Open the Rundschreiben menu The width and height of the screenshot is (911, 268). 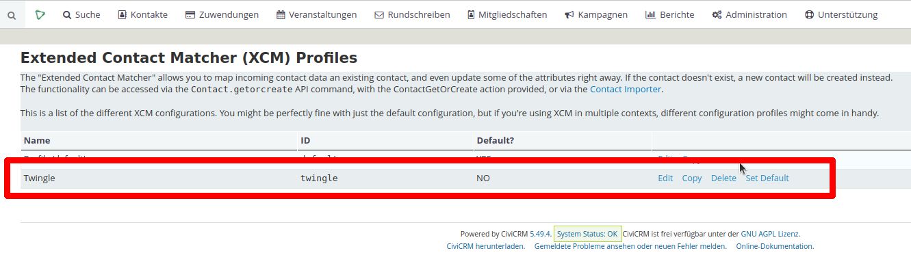click(x=412, y=14)
